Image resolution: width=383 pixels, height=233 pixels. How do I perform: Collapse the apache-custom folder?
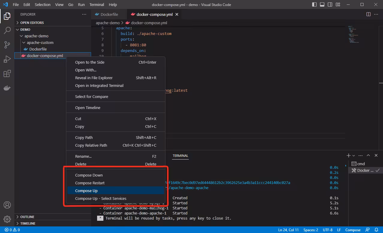[x=53, y=42]
